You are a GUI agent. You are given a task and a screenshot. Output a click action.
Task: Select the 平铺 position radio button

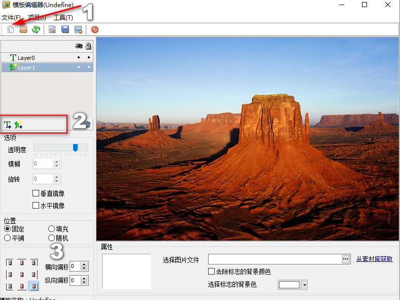8,238
